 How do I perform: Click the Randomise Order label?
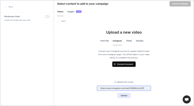tap(12, 17)
